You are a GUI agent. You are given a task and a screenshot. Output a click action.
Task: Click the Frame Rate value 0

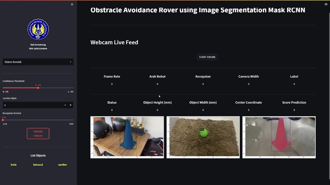click(112, 84)
